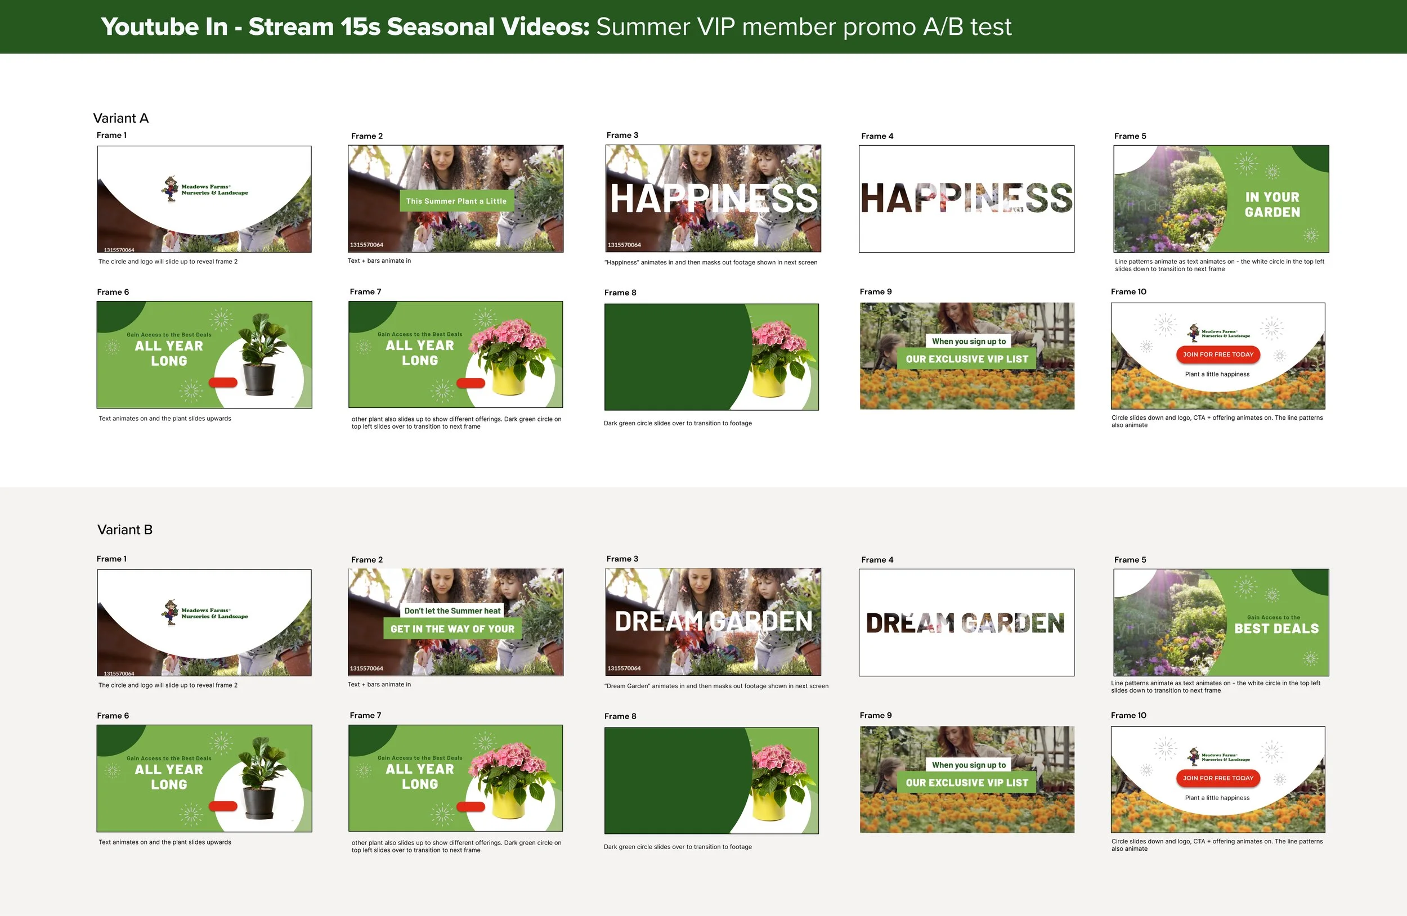This screenshot has height=916, width=1407.
Task: Select Variant A caption '"Happiness" animates in and then masks out'
Action: tap(711, 262)
